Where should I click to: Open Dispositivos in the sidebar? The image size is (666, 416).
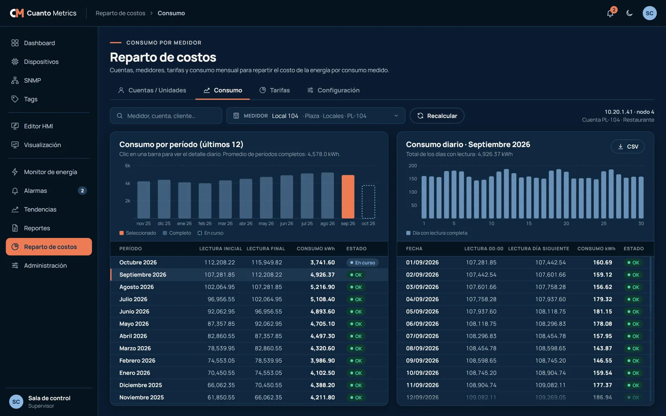point(49,62)
